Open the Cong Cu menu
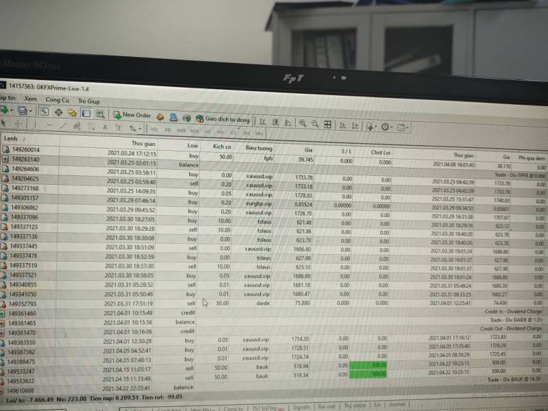 [x=57, y=100]
